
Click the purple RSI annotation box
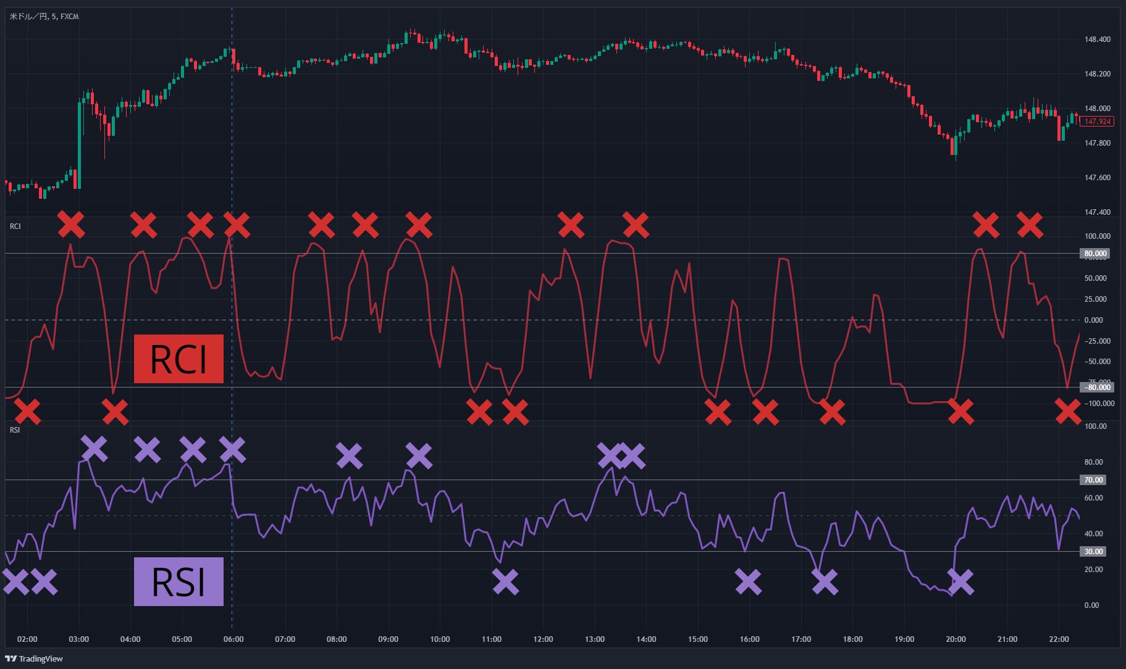click(179, 581)
